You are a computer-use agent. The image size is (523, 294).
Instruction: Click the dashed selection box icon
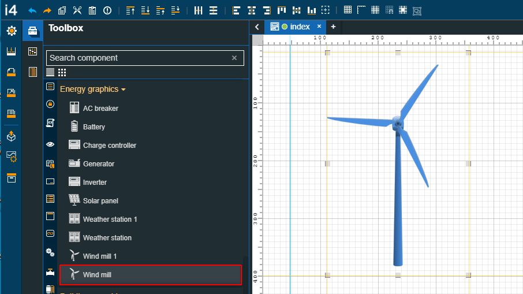click(x=325, y=10)
